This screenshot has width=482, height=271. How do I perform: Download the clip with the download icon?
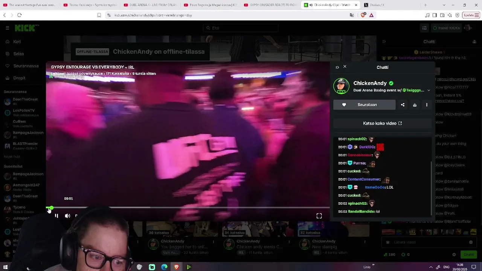click(x=415, y=105)
